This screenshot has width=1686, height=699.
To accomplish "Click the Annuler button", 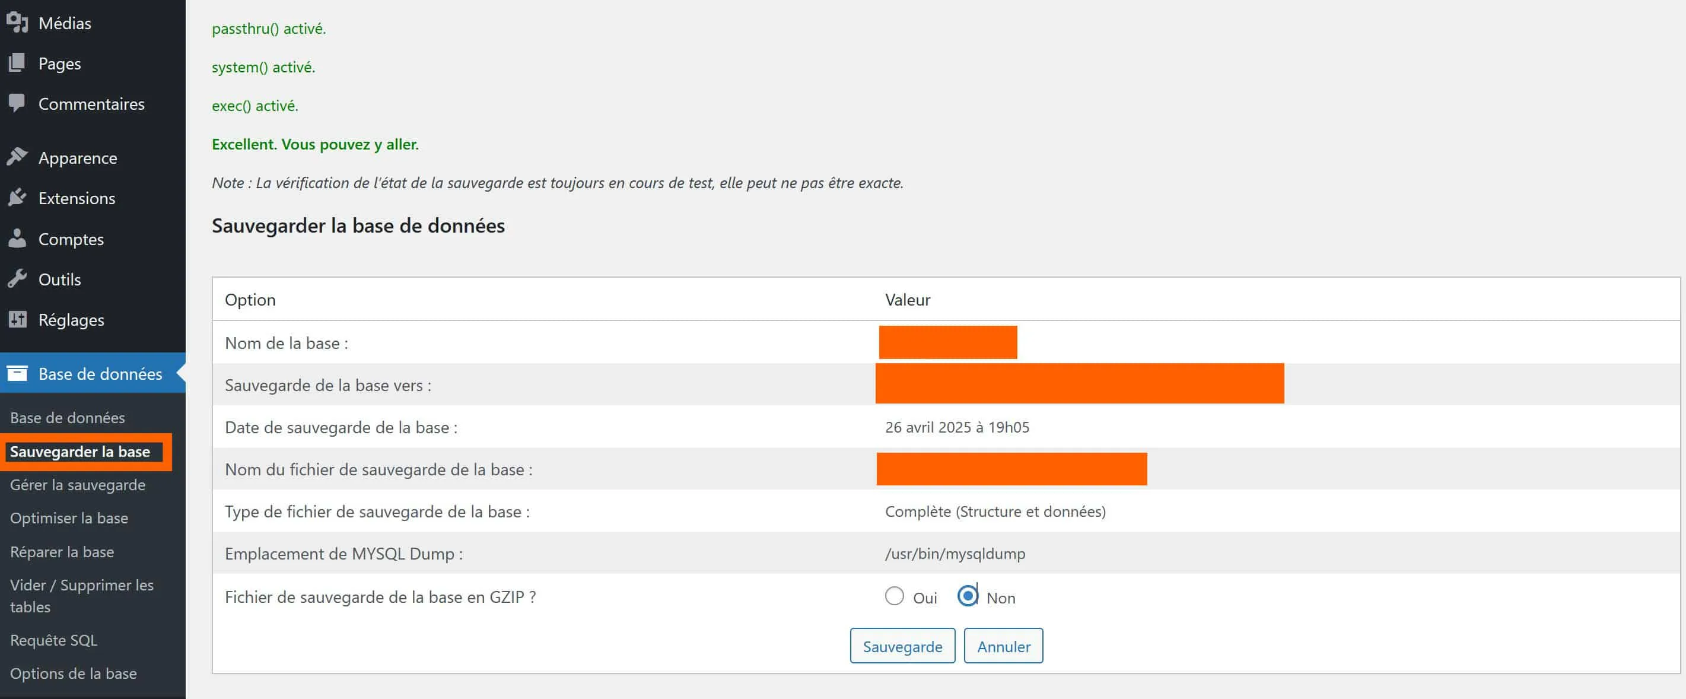I will 1003,646.
